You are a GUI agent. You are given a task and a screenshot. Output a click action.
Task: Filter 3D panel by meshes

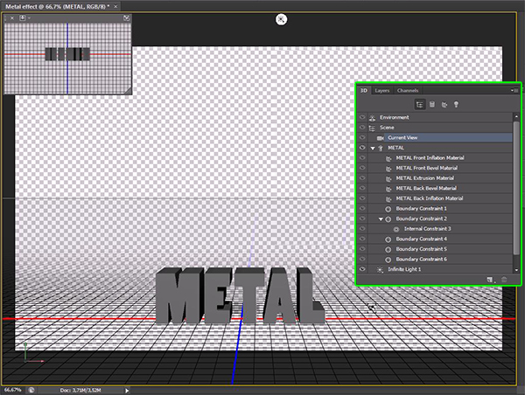431,104
